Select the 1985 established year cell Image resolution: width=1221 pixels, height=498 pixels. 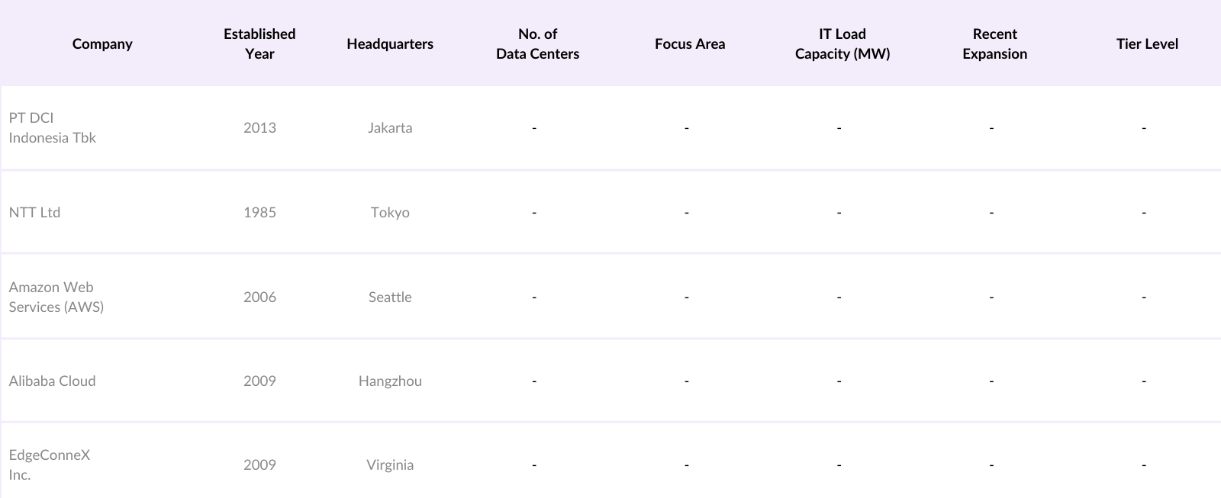259,212
